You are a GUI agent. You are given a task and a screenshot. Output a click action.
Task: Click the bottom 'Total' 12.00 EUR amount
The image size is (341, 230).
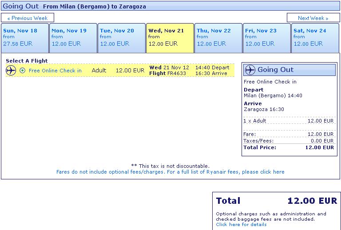312,201
